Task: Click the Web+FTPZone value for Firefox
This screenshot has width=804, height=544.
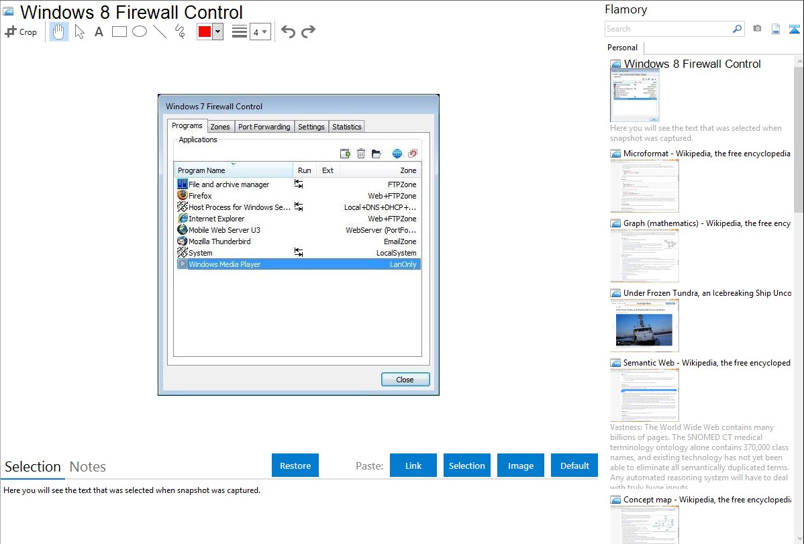Action: coord(392,196)
